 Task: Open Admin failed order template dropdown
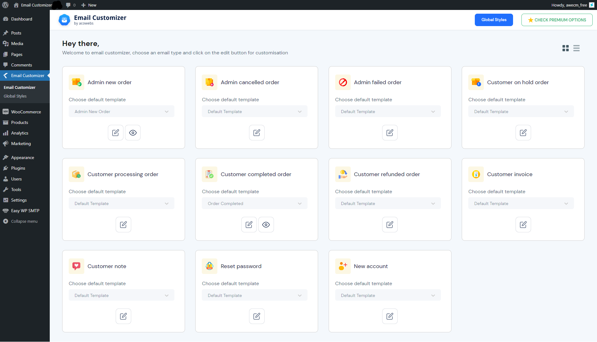pos(388,112)
